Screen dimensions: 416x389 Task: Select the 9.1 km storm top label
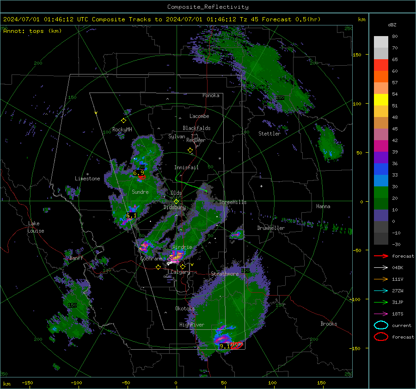225,346
